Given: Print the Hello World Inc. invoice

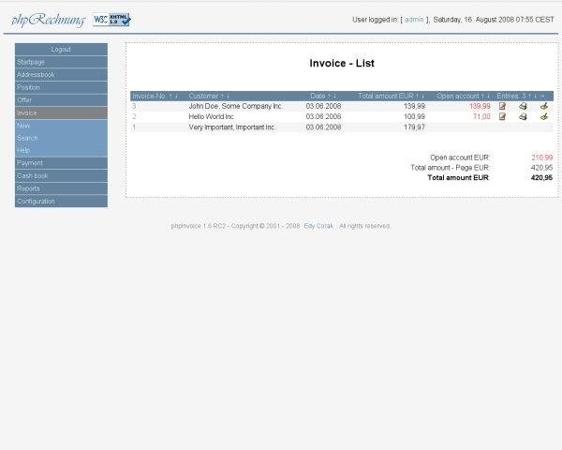Looking at the screenshot, I should 523,116.
